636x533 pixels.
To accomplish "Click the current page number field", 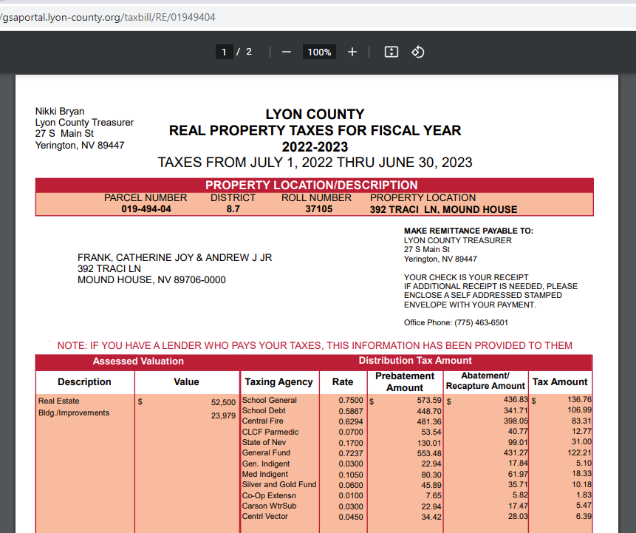I will pos(224,52).
